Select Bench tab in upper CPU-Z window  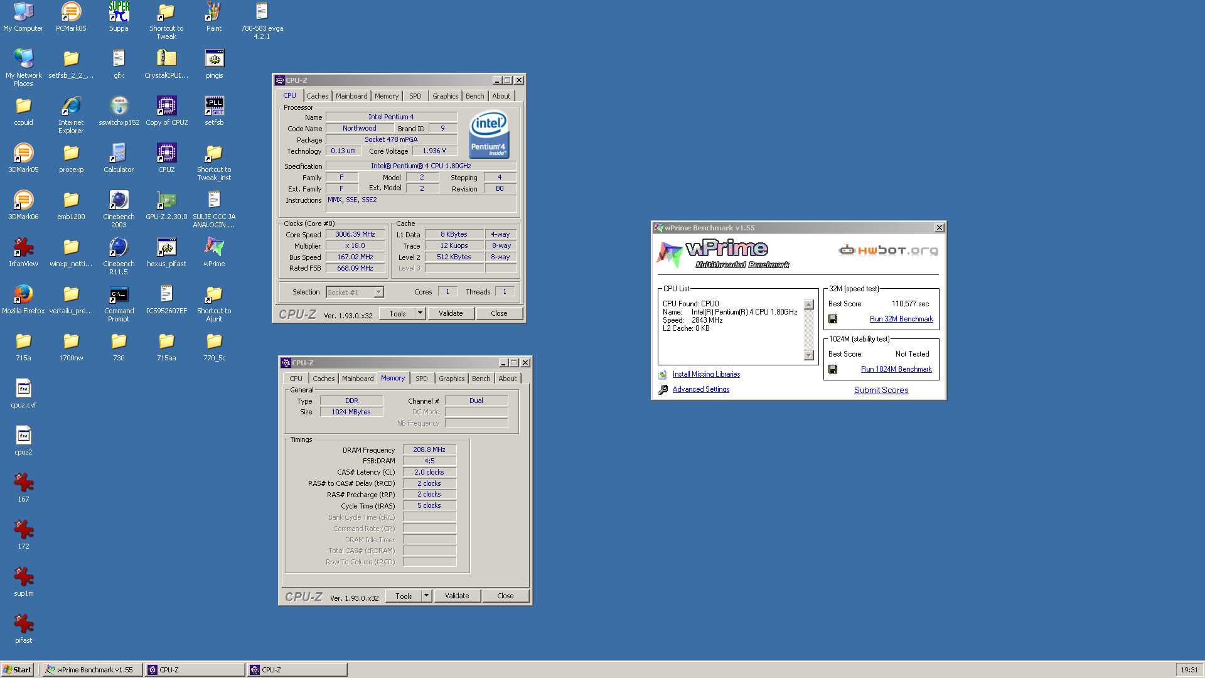(x=475, y=96)
